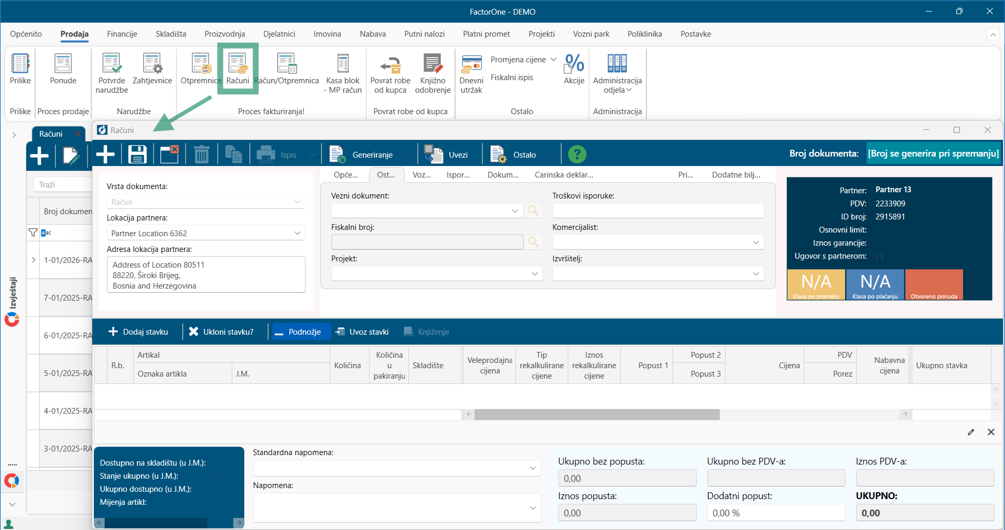The height and width of the screenshot is (530, 1005).
Task: Click Uvoz stavki button
Action: (362, 332)
